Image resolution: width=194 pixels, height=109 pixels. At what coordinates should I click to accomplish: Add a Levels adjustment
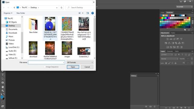171,39
